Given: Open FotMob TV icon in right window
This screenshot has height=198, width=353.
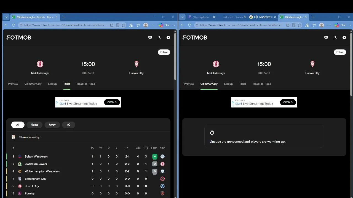Looking at the screenshot, I should point(326,37).
